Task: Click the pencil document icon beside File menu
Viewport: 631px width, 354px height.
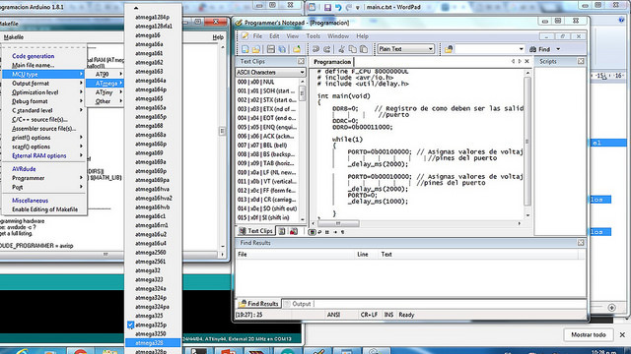Action: click(x=245, y=36)
